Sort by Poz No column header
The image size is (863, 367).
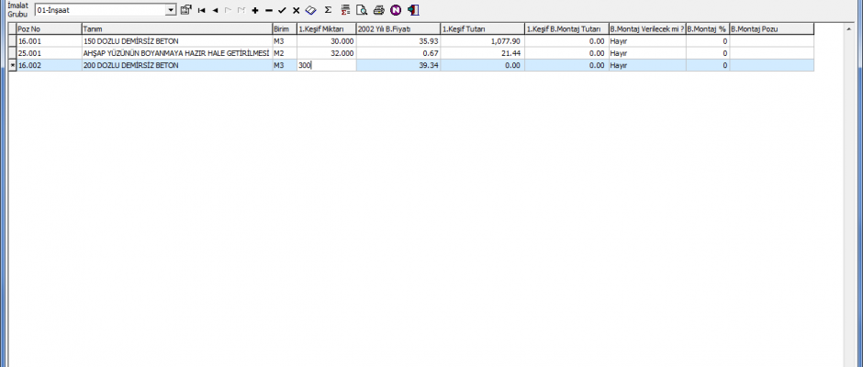point(48,29)
